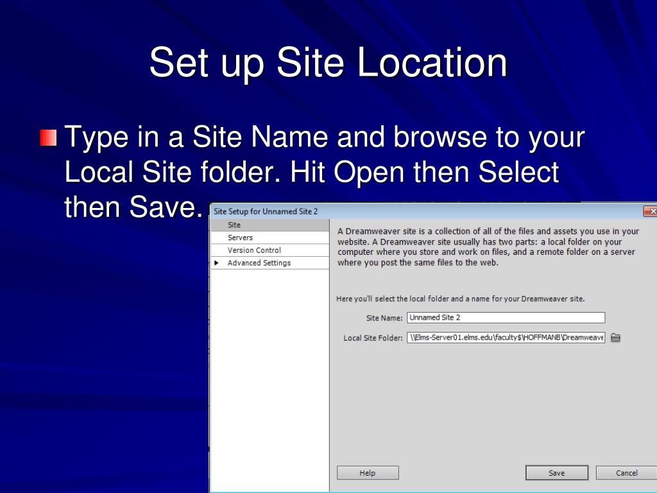
Task: Click the Cancel button
Action: (626, 473)
